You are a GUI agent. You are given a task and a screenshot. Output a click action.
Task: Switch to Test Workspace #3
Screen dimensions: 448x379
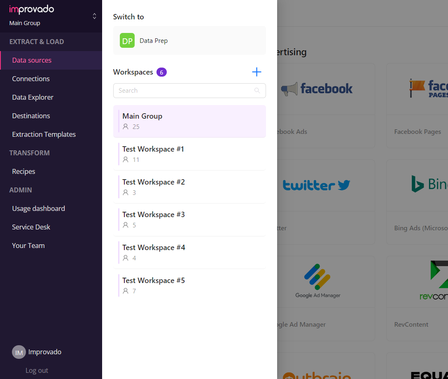click(x=189, y=220)
